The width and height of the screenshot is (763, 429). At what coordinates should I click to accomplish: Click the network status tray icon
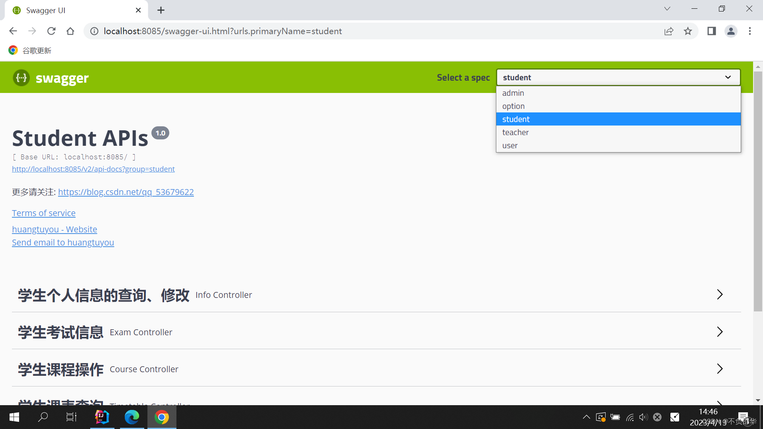pyautogui.click(x=629, y=417)
